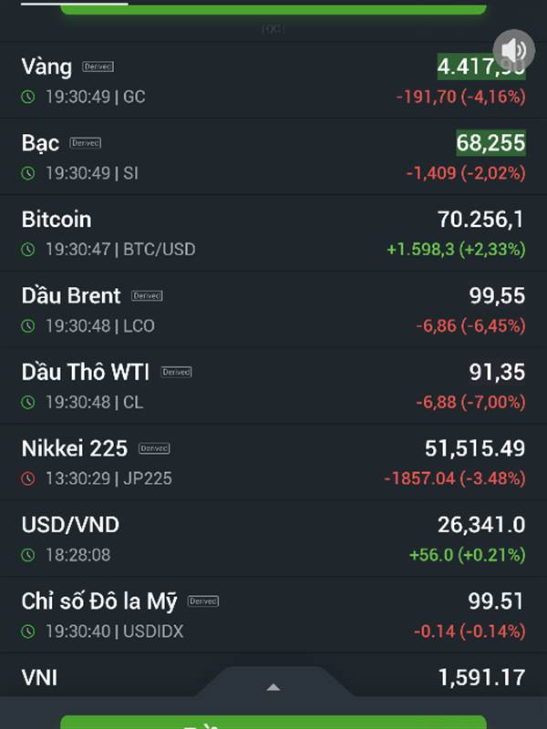Image resolution: width=547 pixels, height=729 pixels.
Task: Click the green clock icon under Bitcoin
Action: coord(28,250)
